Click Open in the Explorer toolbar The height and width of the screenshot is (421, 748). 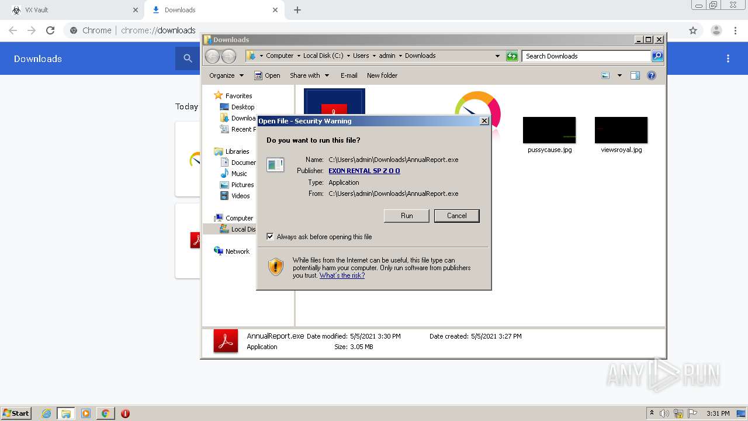[267, 75]
